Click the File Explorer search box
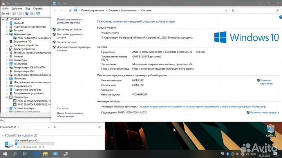 point(81,127)
